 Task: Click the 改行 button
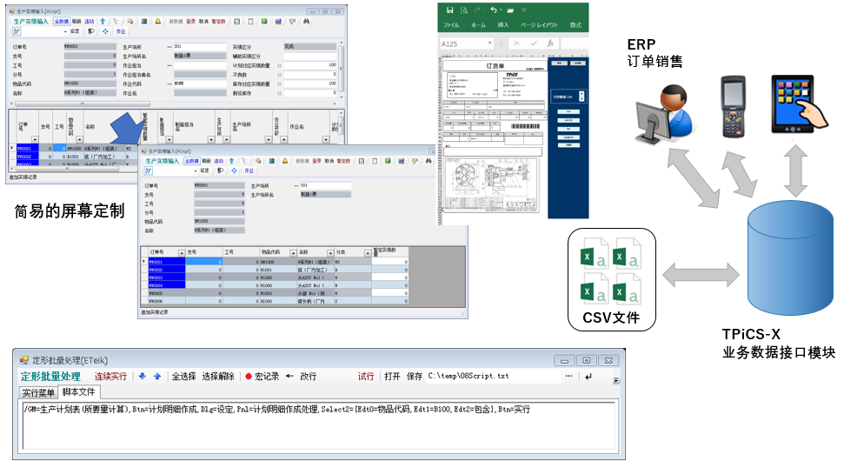(x=308, y=377)
